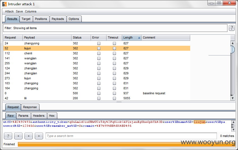Toggle Error checkbox for wangjian row 141

point(99,59)
